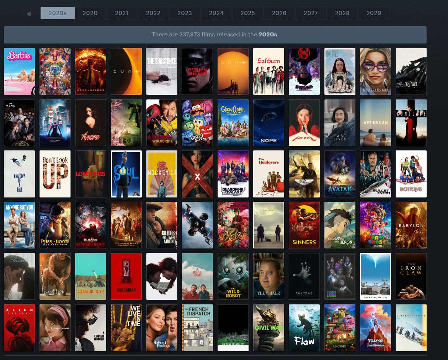Go to the 2023 tab
Viewport: 448px width, 360px height.
[x=184, y=13]
